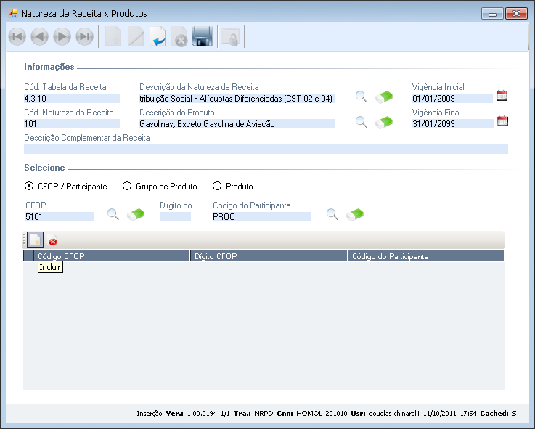
Task: Open the Vigência Inicial calendar picker
Action: [x=502, y=96]
